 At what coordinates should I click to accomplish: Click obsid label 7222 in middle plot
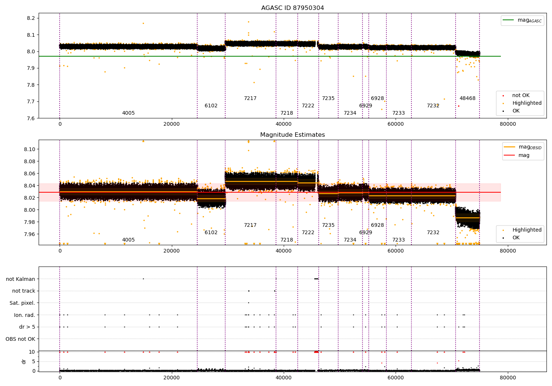(308, 233)
